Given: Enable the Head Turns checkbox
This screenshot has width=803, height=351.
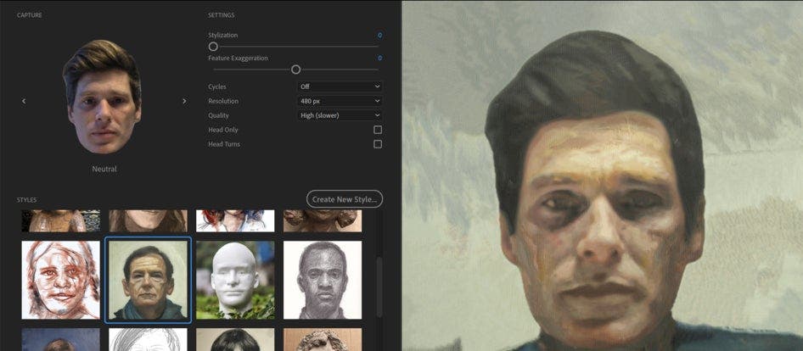Looking at the screenshot, I should (378, 144).
